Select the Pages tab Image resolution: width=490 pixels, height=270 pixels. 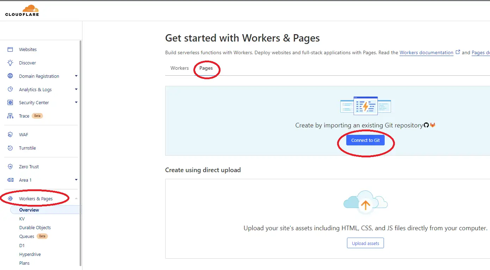point(206,68)
